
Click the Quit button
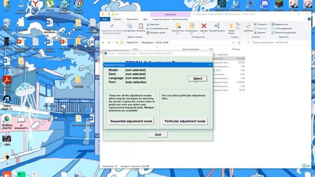tap(158, 134)
